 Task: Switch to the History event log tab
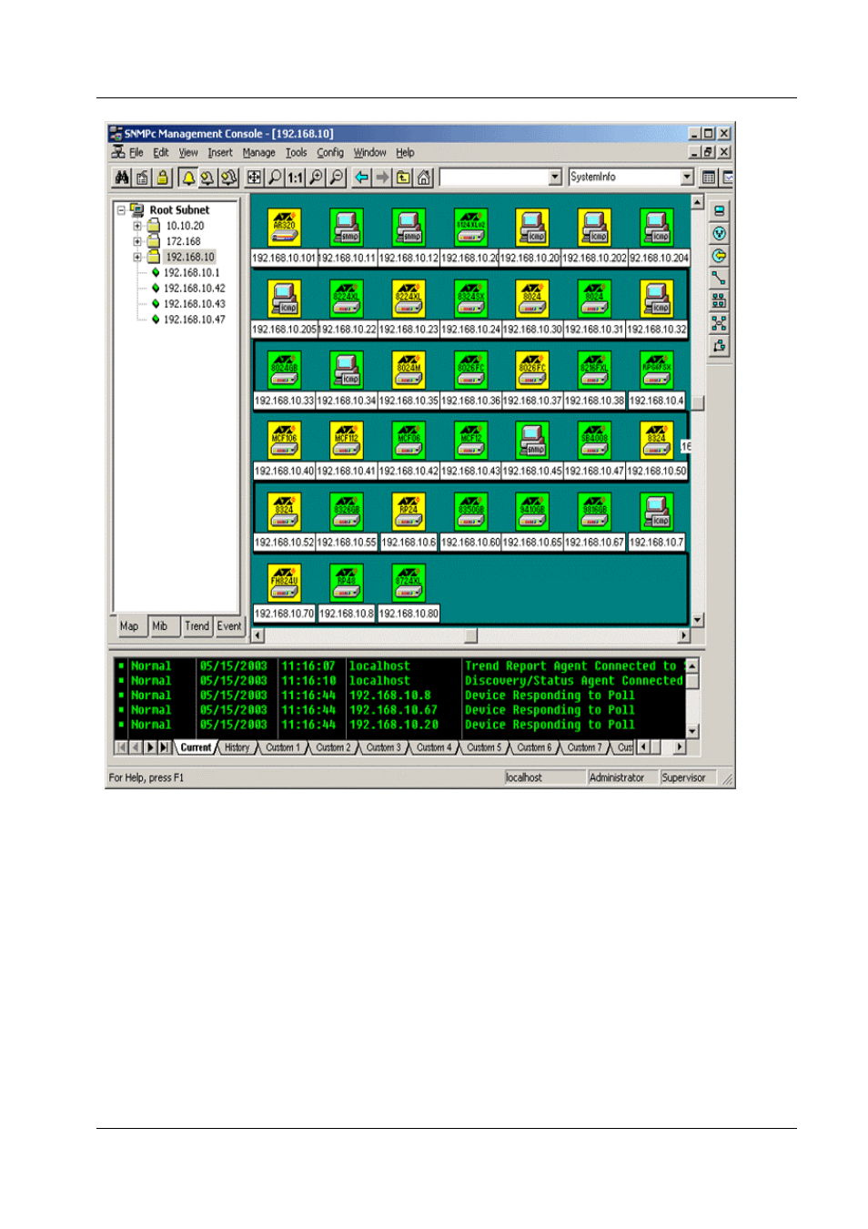(x=237, y=747)
